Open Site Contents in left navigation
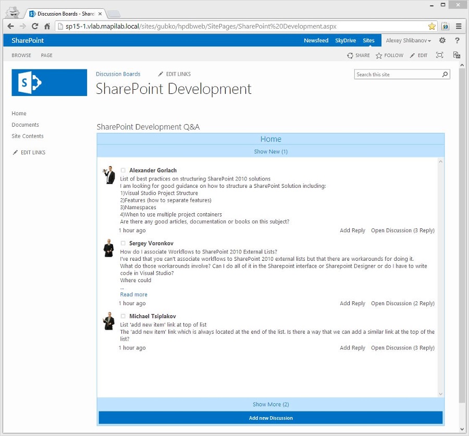 [28, 136]
